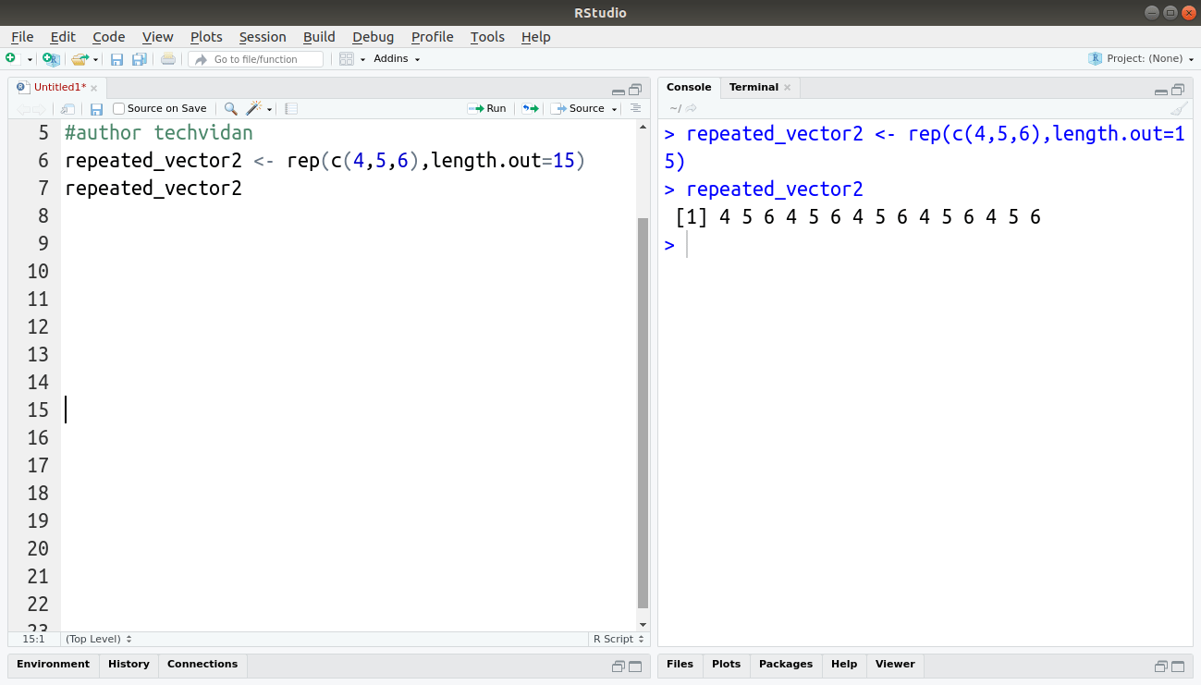The image size is (1201, 685).
Task: Switch to the Terminal tab
Action: (x=752, y=86)
